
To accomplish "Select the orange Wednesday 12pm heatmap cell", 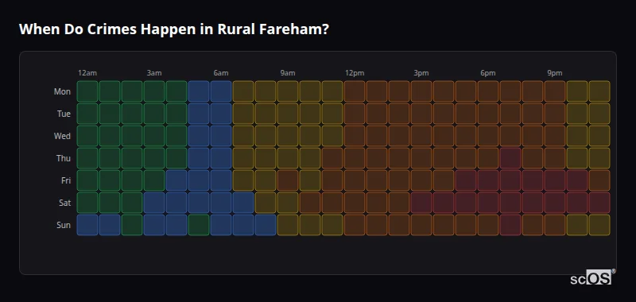I will coord(355,136).
